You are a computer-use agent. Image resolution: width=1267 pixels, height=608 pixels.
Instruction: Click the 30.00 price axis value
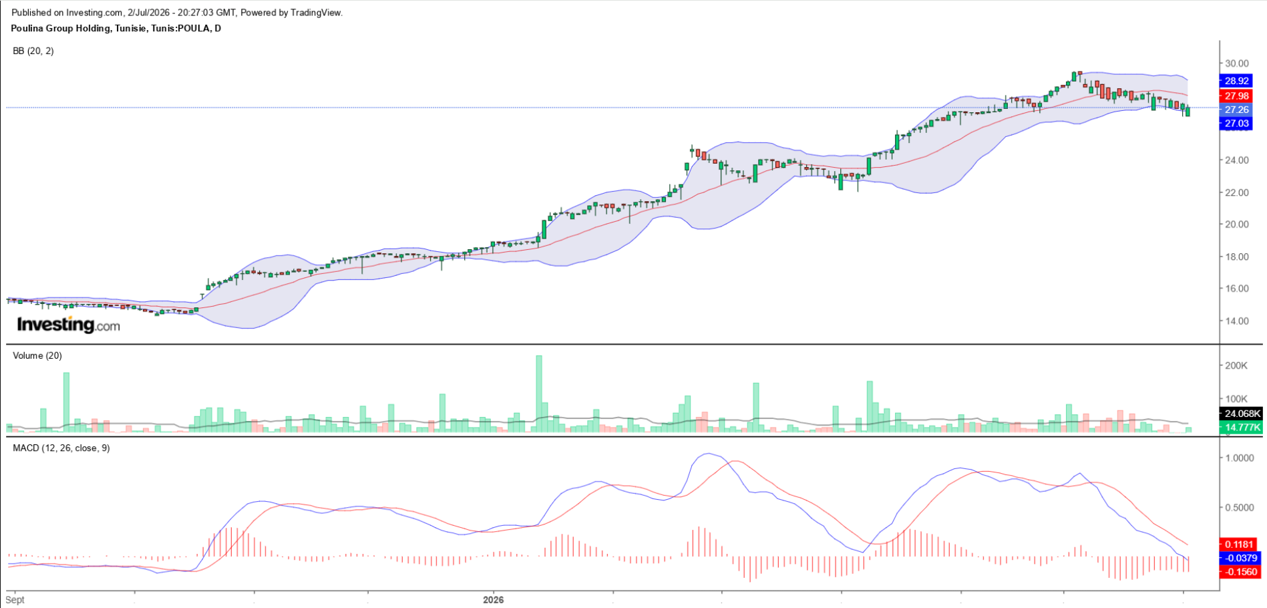tap(1236, 63)
